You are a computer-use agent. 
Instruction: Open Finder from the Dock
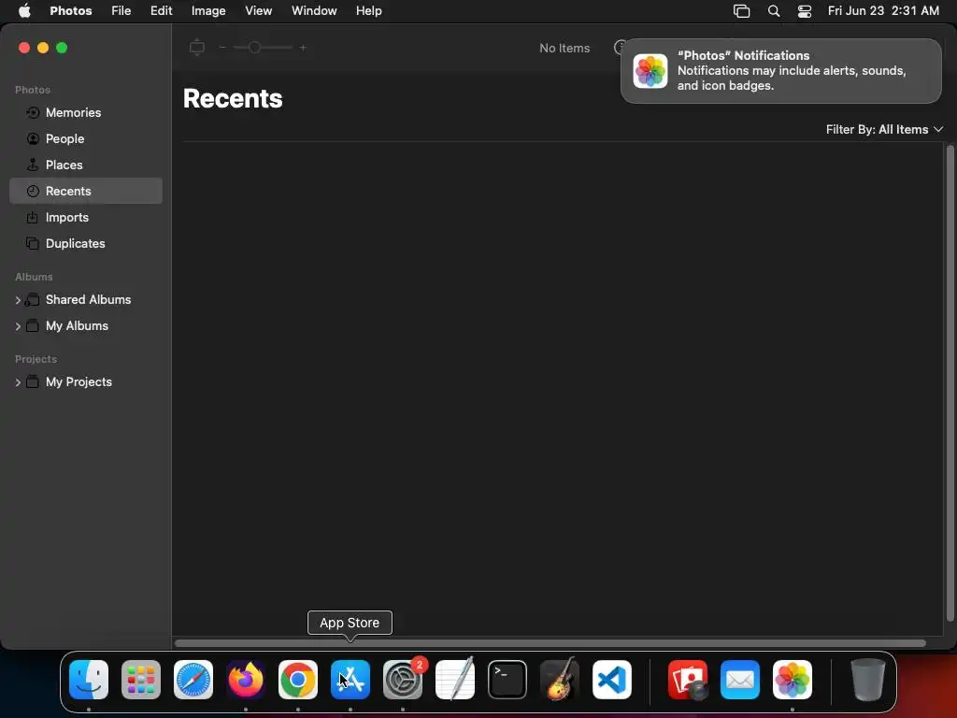tap(89, 680)
